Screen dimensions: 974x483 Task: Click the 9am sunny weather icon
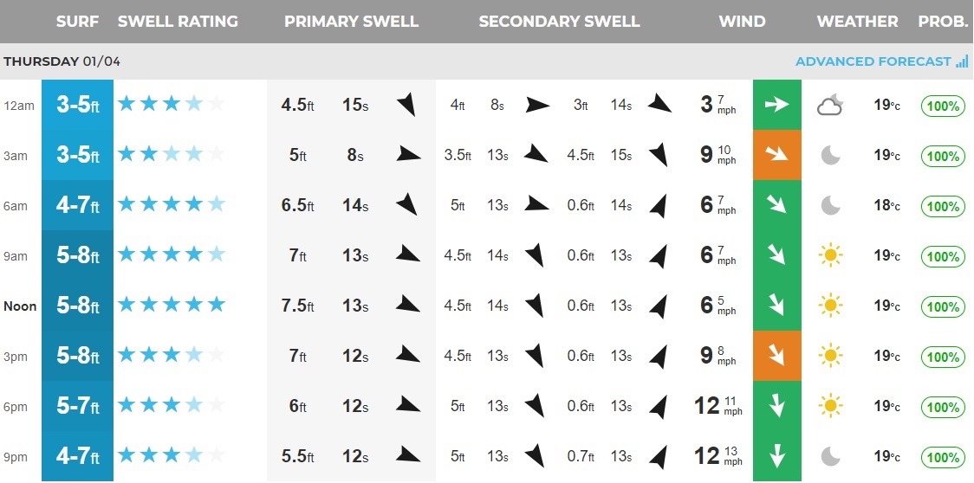point(830,256)
